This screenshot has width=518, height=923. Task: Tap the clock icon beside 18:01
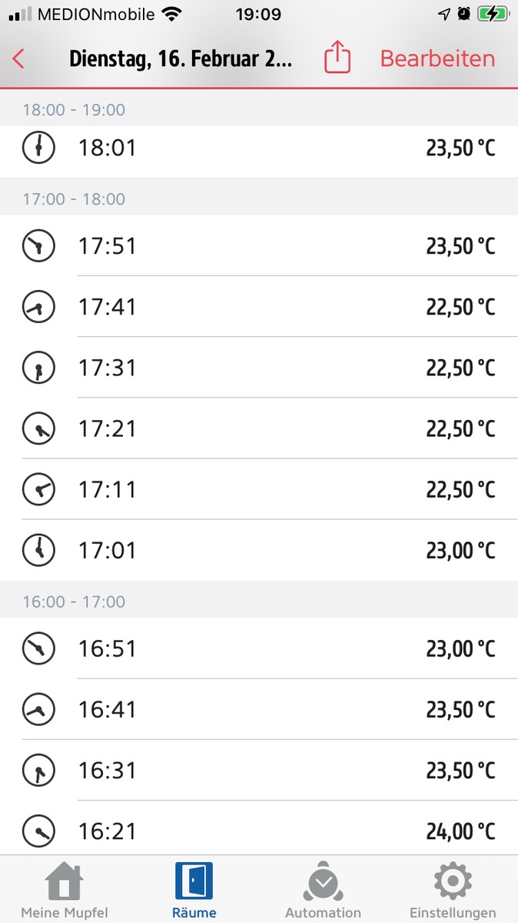pos(38,147)
